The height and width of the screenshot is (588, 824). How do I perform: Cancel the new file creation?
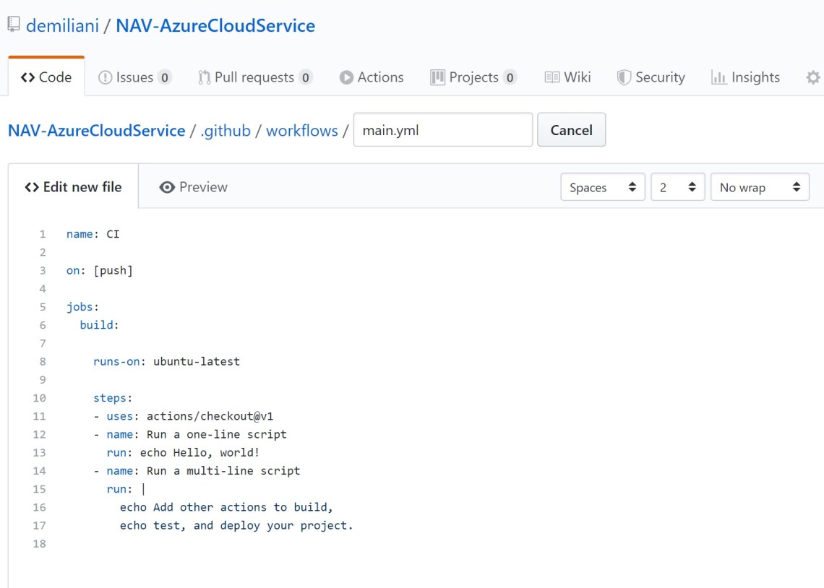pos(571,130)
